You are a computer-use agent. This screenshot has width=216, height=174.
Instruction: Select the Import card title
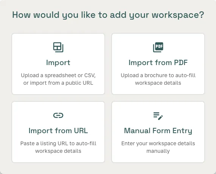[58, 63]
